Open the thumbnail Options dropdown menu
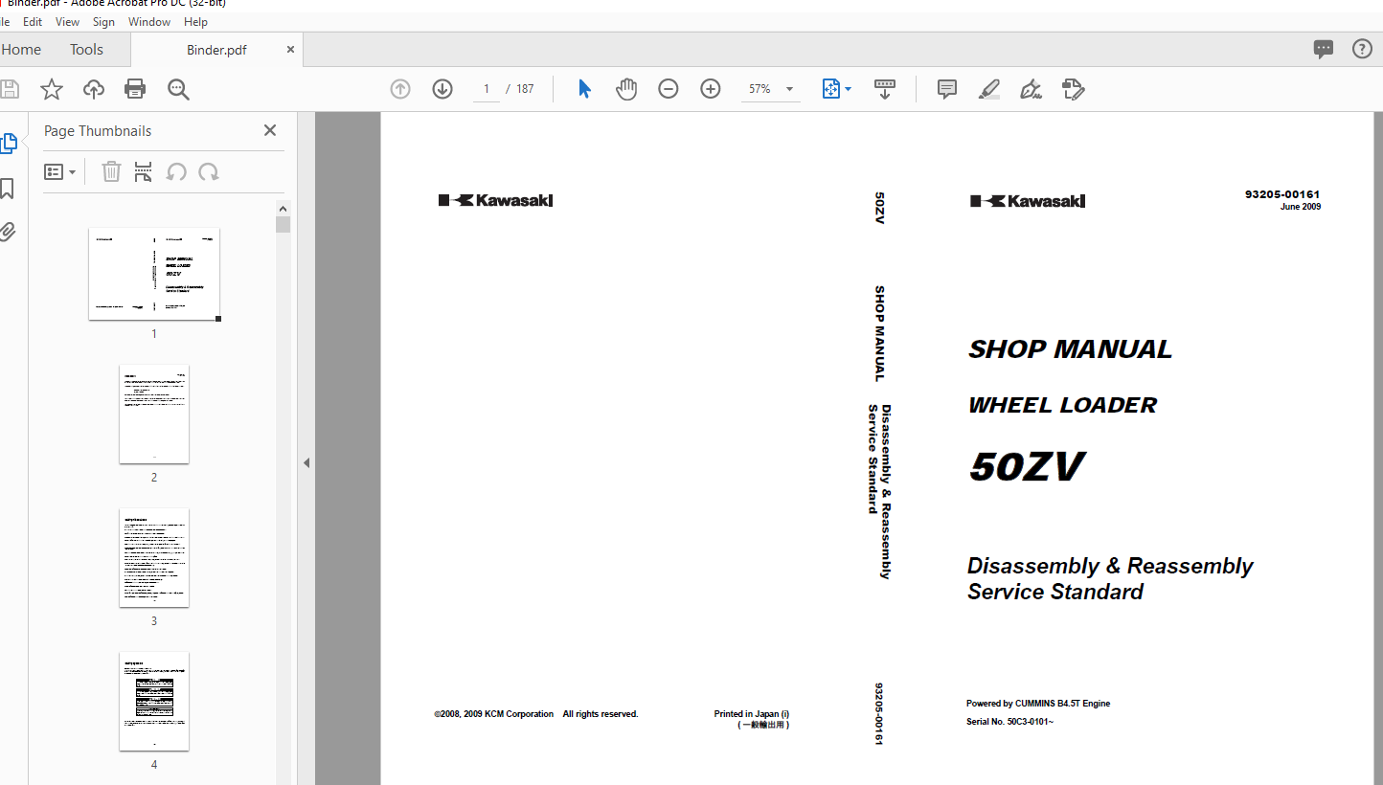The height and width of the screenshot is (785, 1383). pos(59,171)
